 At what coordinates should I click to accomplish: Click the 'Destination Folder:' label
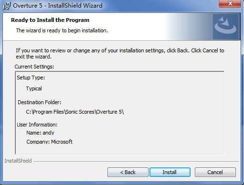coord(39,102)
